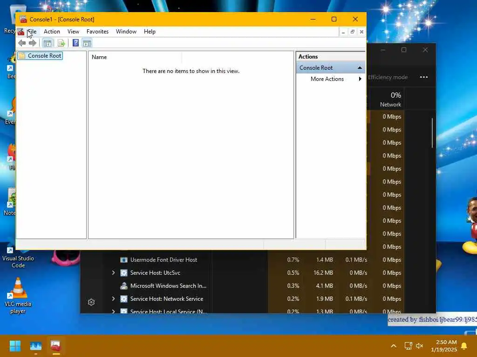477x357 pixels.
Task: Click the MMC icon left of File
Action: coord(20,32)
